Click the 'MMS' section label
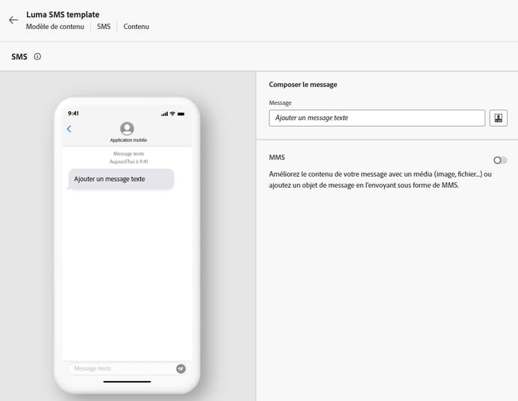The width and height of the screenshot is (518, 401). [277, 157]
